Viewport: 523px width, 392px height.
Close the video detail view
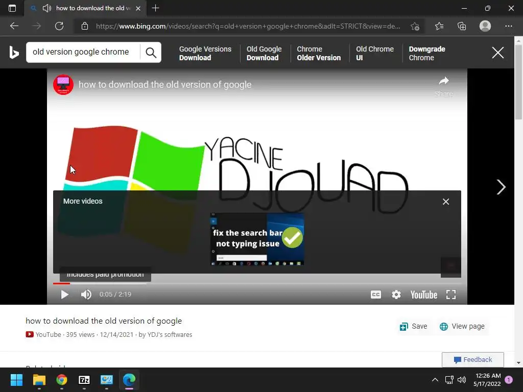coord(497,53)
